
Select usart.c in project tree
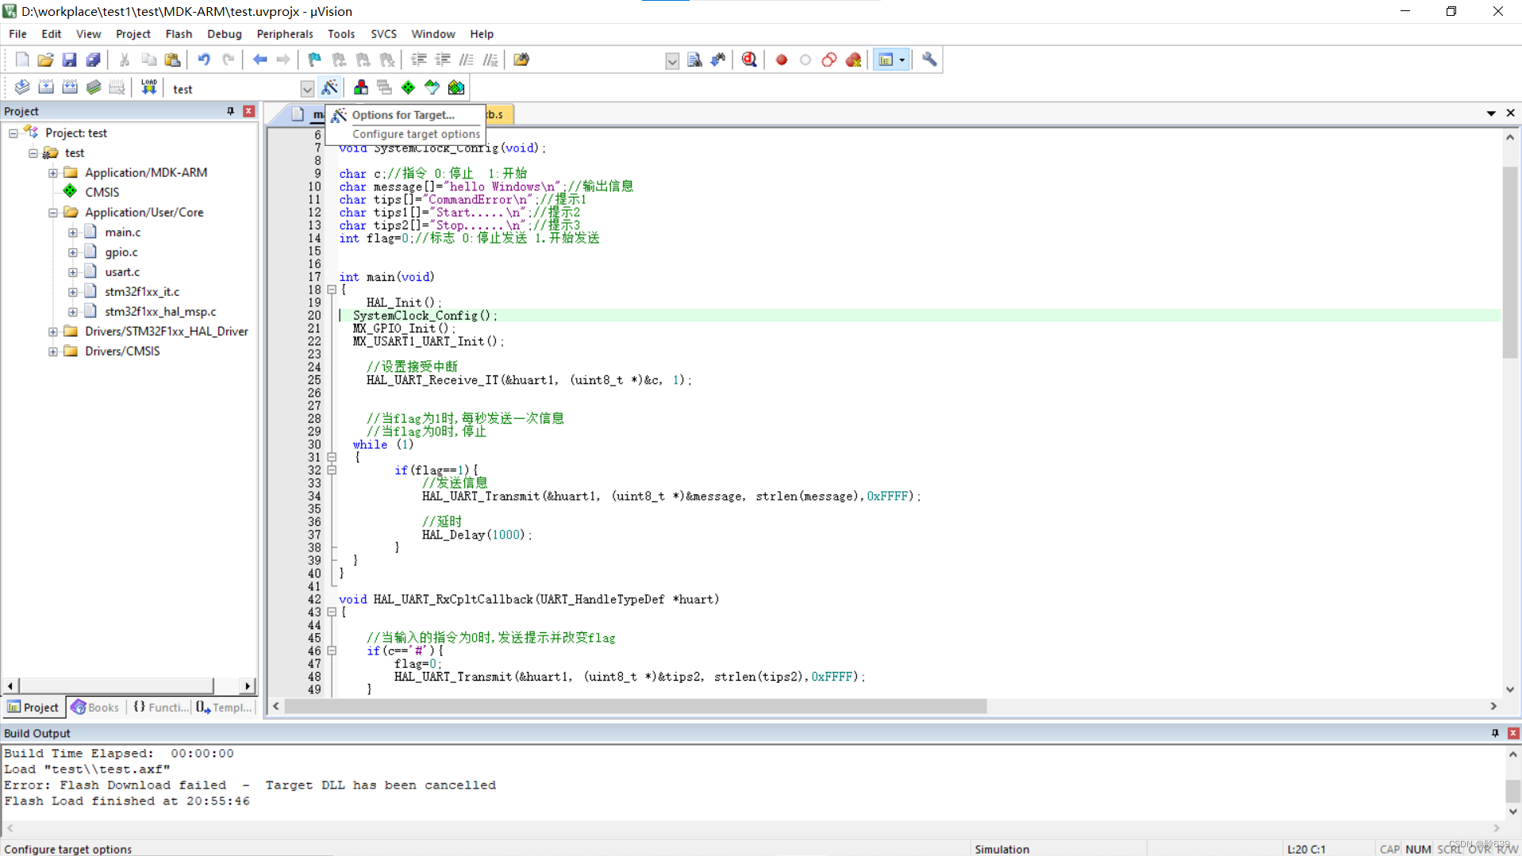[x=122, y=272]
